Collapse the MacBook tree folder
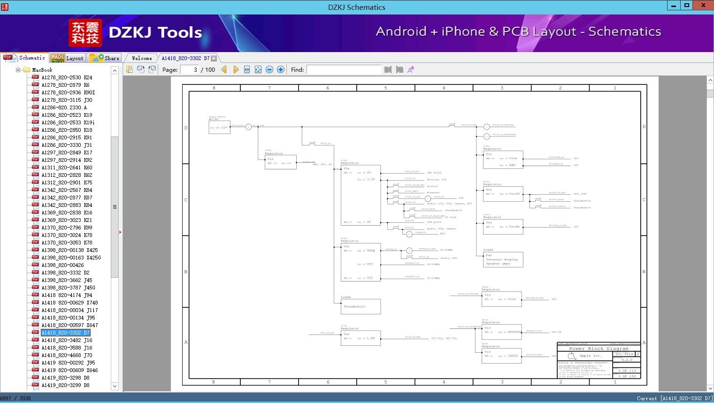714x403 pixels. [x=18, y=70]
